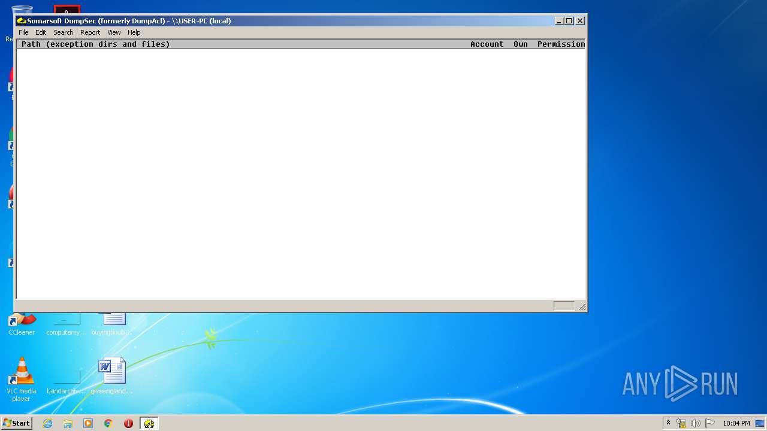Select the buyingdoub... desktop file
Viewport: 767px width, 431px height.
pyautogui.click(x=112, y=324)
